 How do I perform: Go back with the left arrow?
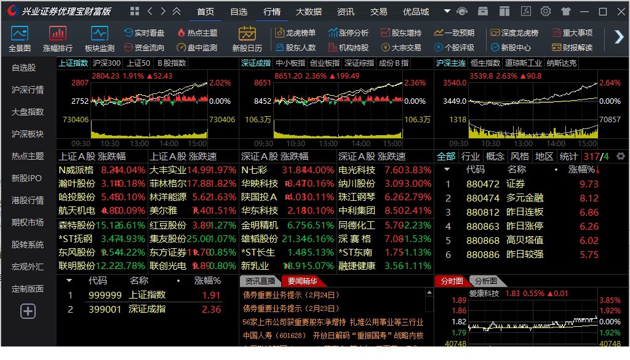tap(150, 11)
